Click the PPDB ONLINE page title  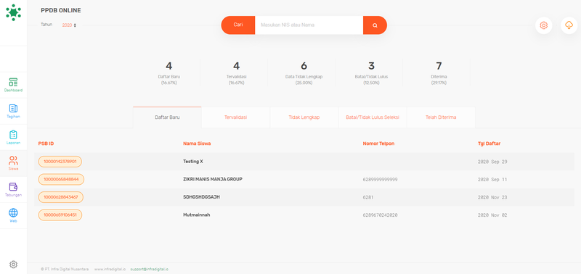point(61,10)
